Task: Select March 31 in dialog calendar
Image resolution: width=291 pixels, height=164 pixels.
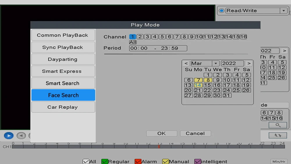Action: [x=227, y=96]
